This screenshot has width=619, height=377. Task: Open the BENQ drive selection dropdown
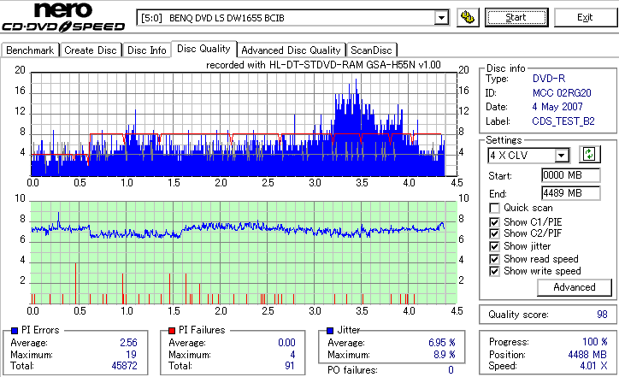point(441,18)
